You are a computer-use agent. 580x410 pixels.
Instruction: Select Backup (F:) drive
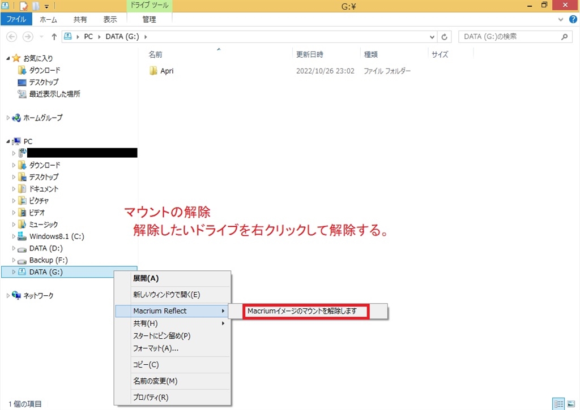tap(49, 260)
